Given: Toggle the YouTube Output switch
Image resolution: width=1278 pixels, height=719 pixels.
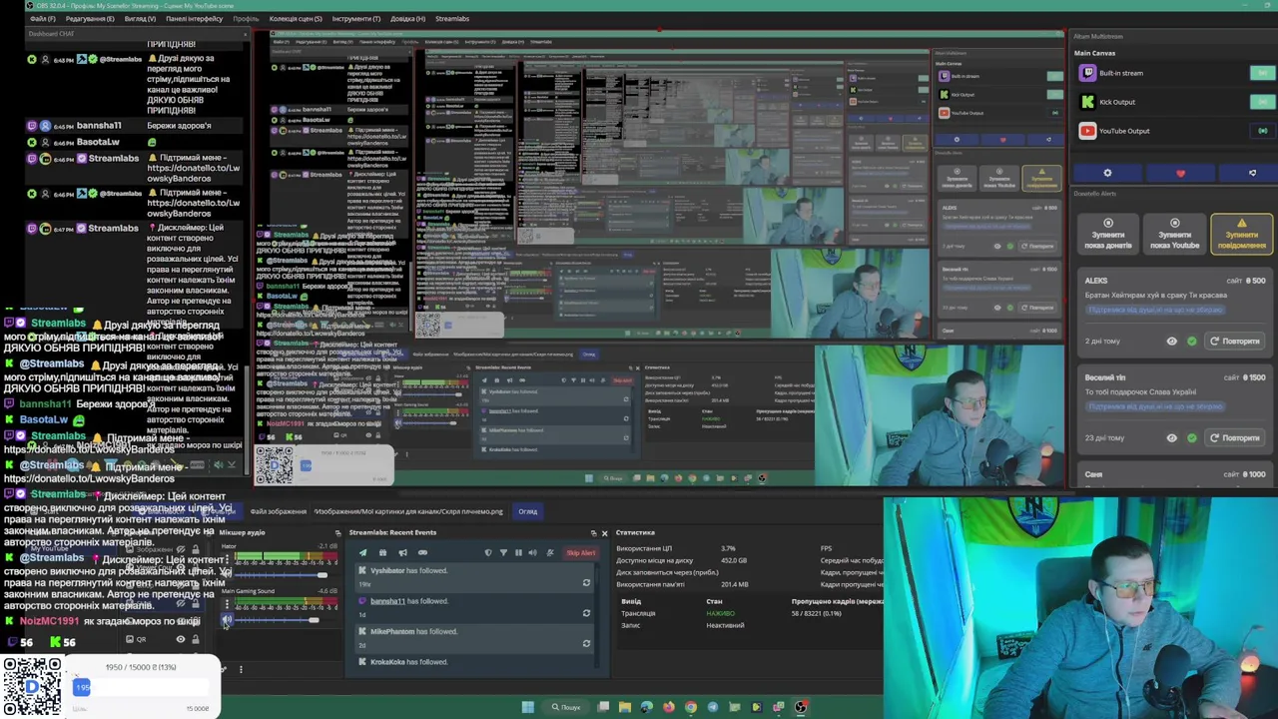Looking at the screenshot, I should pos(1263,131).
